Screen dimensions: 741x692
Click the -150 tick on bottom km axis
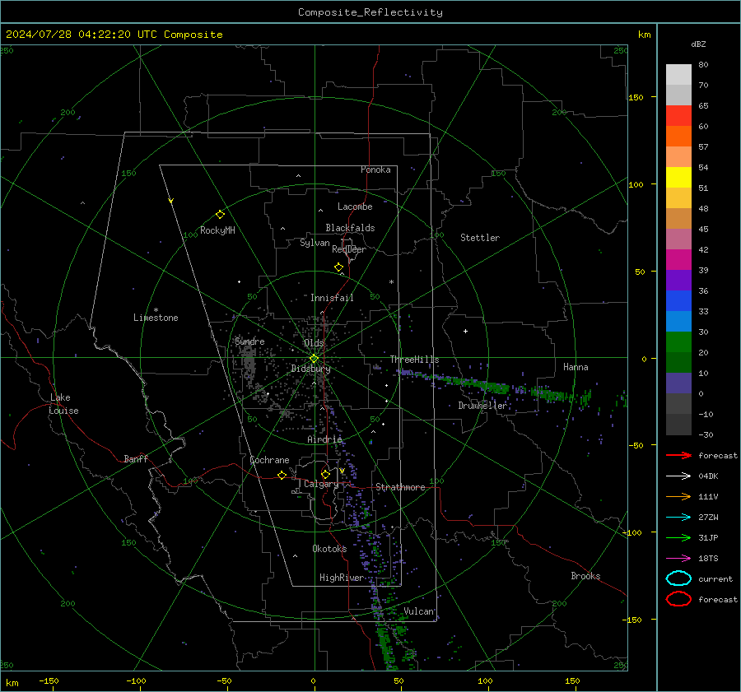click(x=49, y=680)
